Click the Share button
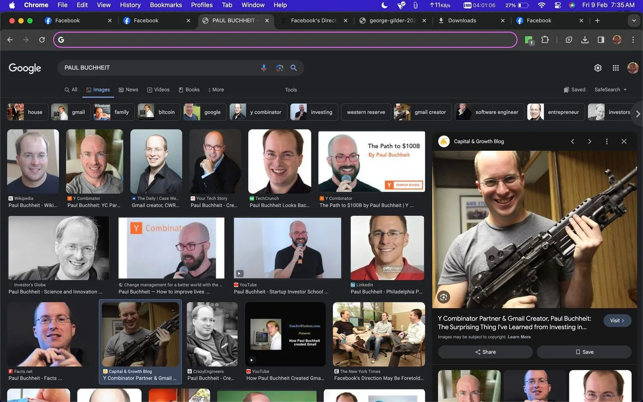The width and height of the screenshot is (643, 402). click(x=485, y=352)
